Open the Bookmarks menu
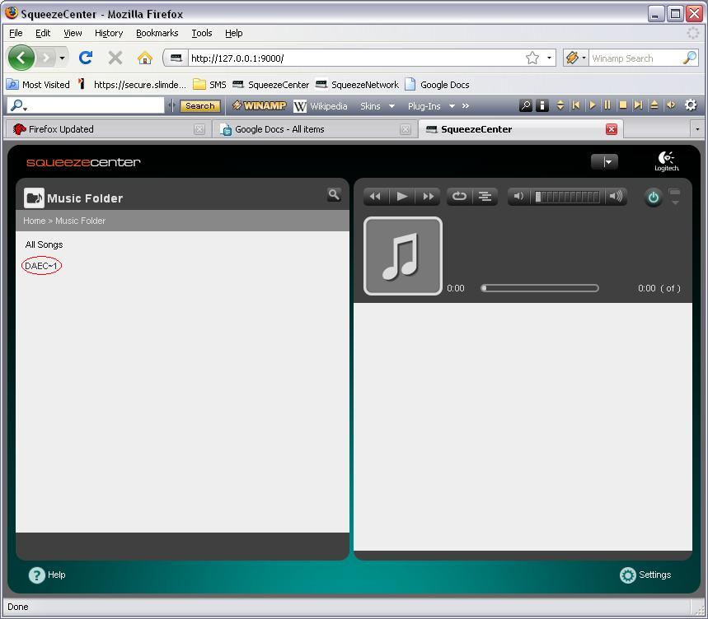The image size is (708, 619). point(157,33)
